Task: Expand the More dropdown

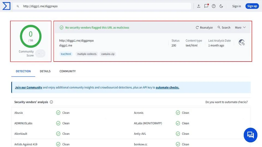Action: [x=240, y=27]
